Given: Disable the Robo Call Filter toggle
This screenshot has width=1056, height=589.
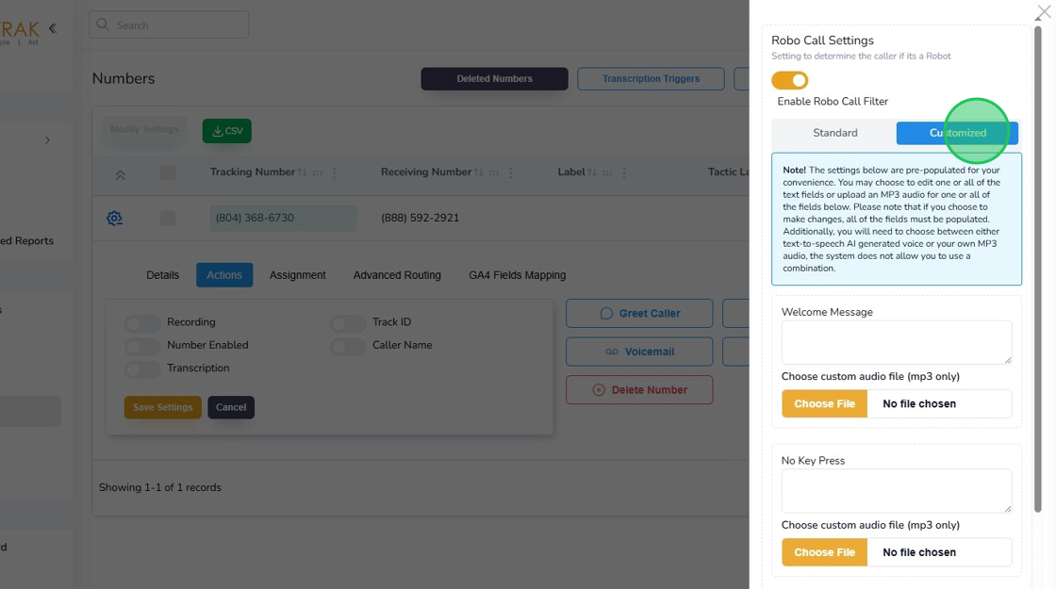Looking at the screenshot, I should click(x=789, y=80).
